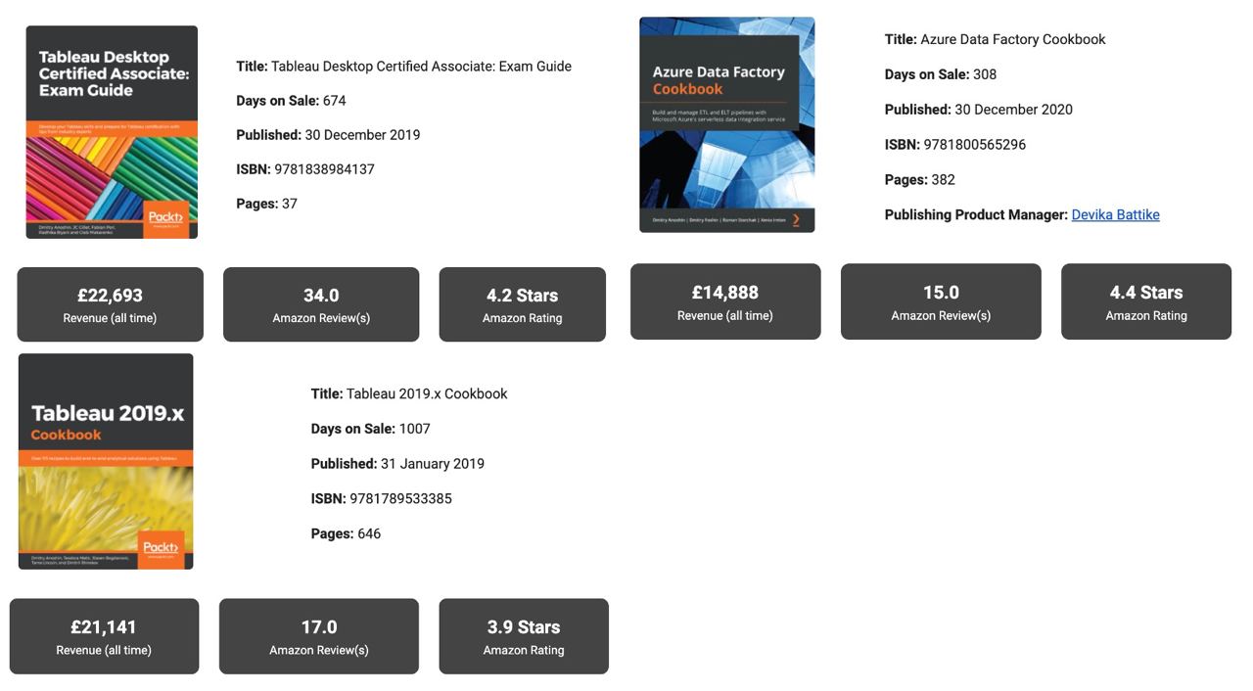Click the Azure Data Factory Cookbook cover
1253x691 pixels.
point(726,124)
